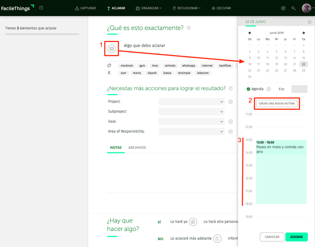Collapse the 22 de Junio calendar panel
Viewport: 315px width, 247px height.
309,22
